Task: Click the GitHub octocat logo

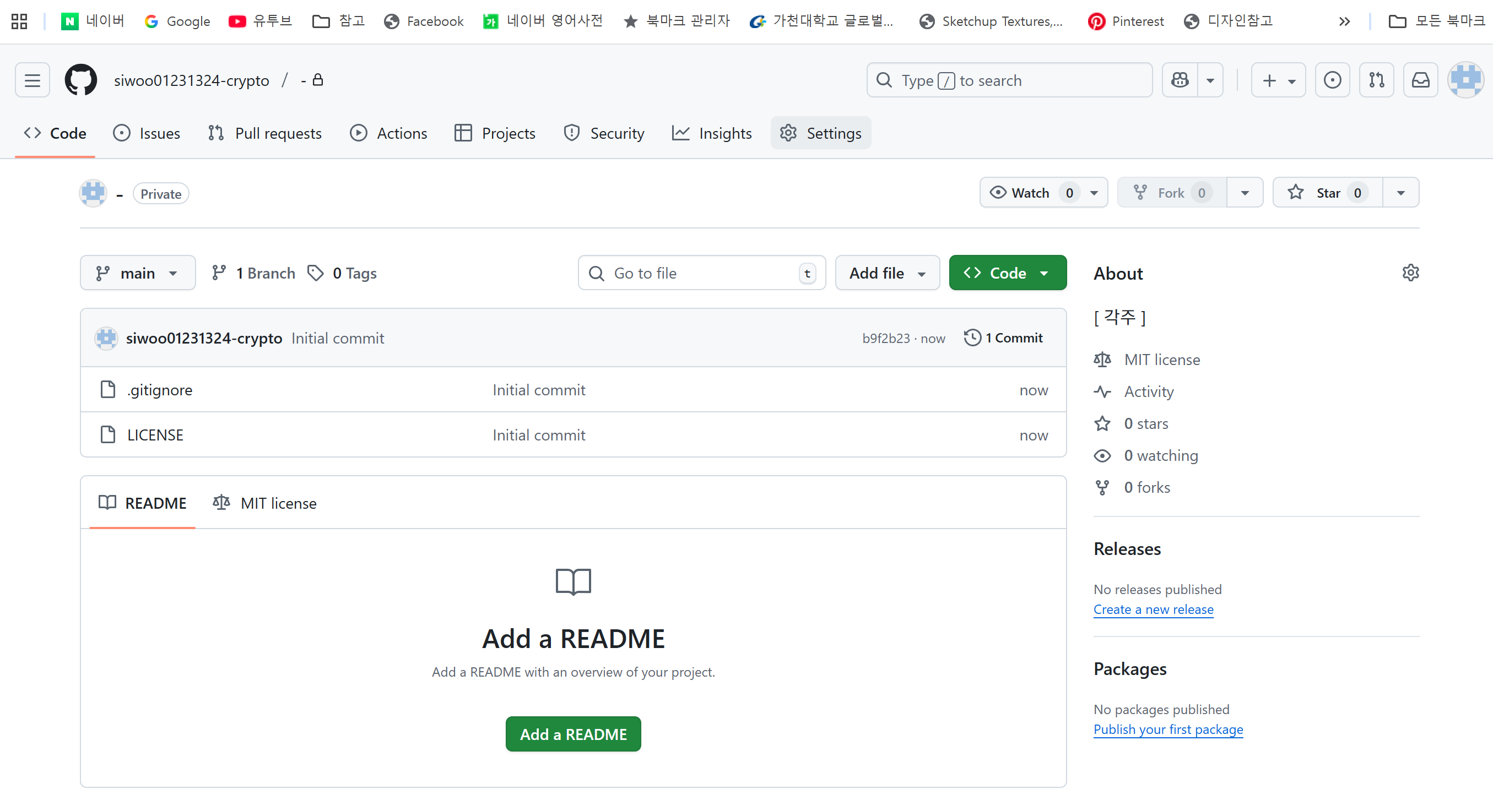Action: [80, 80]
